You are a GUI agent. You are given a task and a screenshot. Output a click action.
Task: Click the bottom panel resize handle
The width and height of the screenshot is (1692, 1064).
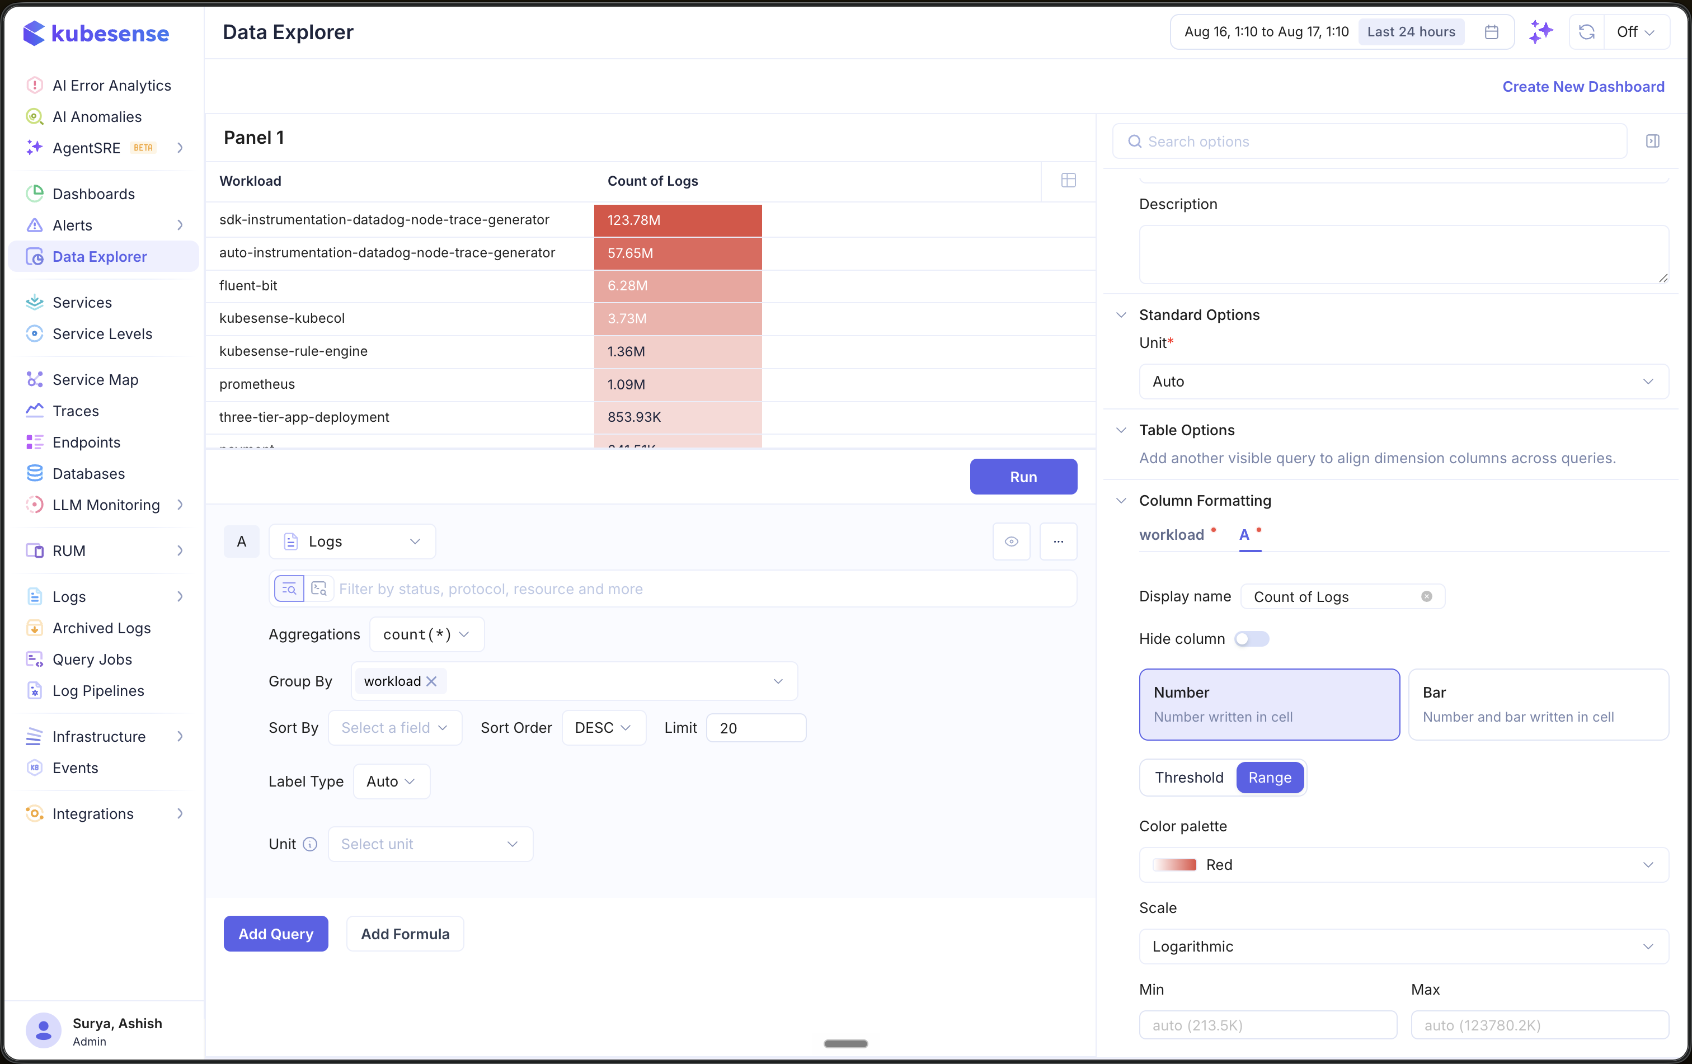coord(845,1044)
